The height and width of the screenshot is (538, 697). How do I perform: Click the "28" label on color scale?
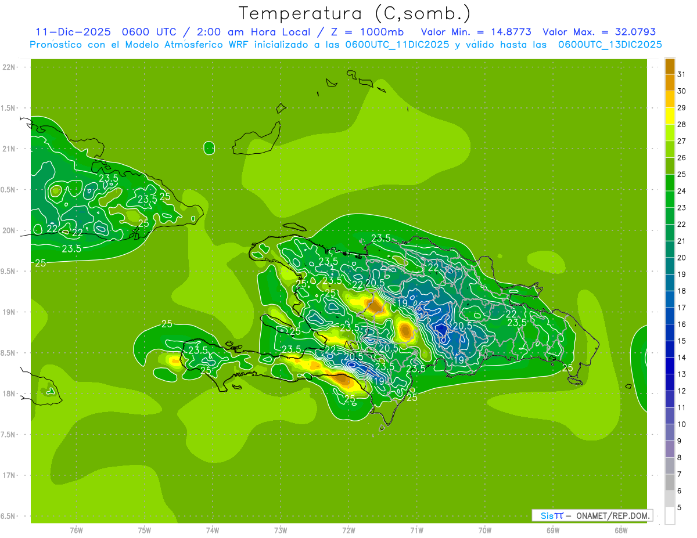[x=682, y=124]
